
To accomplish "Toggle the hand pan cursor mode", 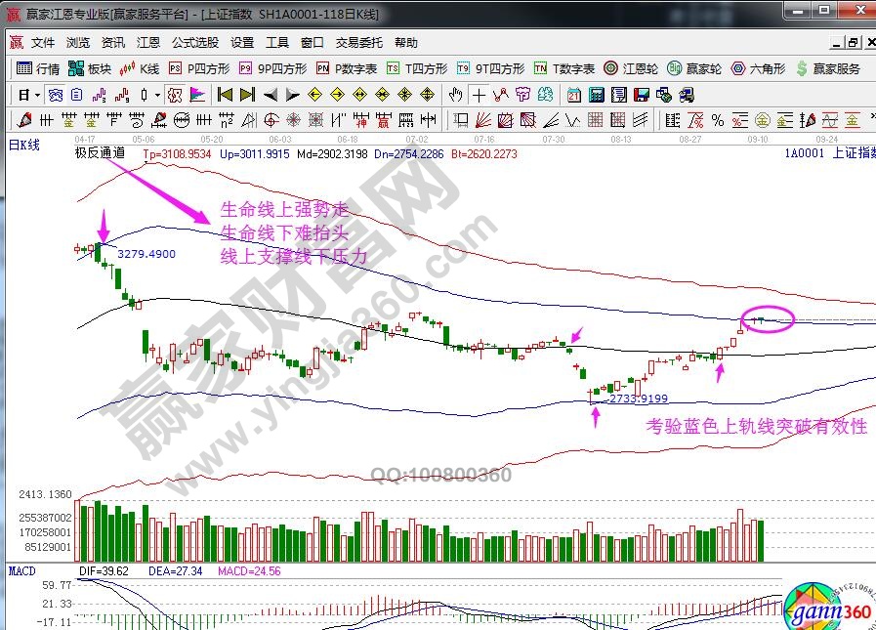I will point(455,95).
